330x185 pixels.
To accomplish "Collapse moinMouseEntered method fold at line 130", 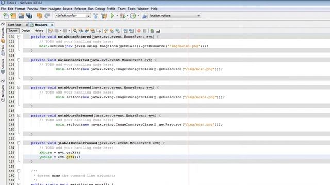I will point(19,36).
